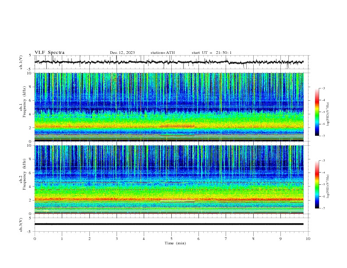Click the time axis tick label "7"
The image size is (347, 268).
pyautogui.click(x=226, y=239)
